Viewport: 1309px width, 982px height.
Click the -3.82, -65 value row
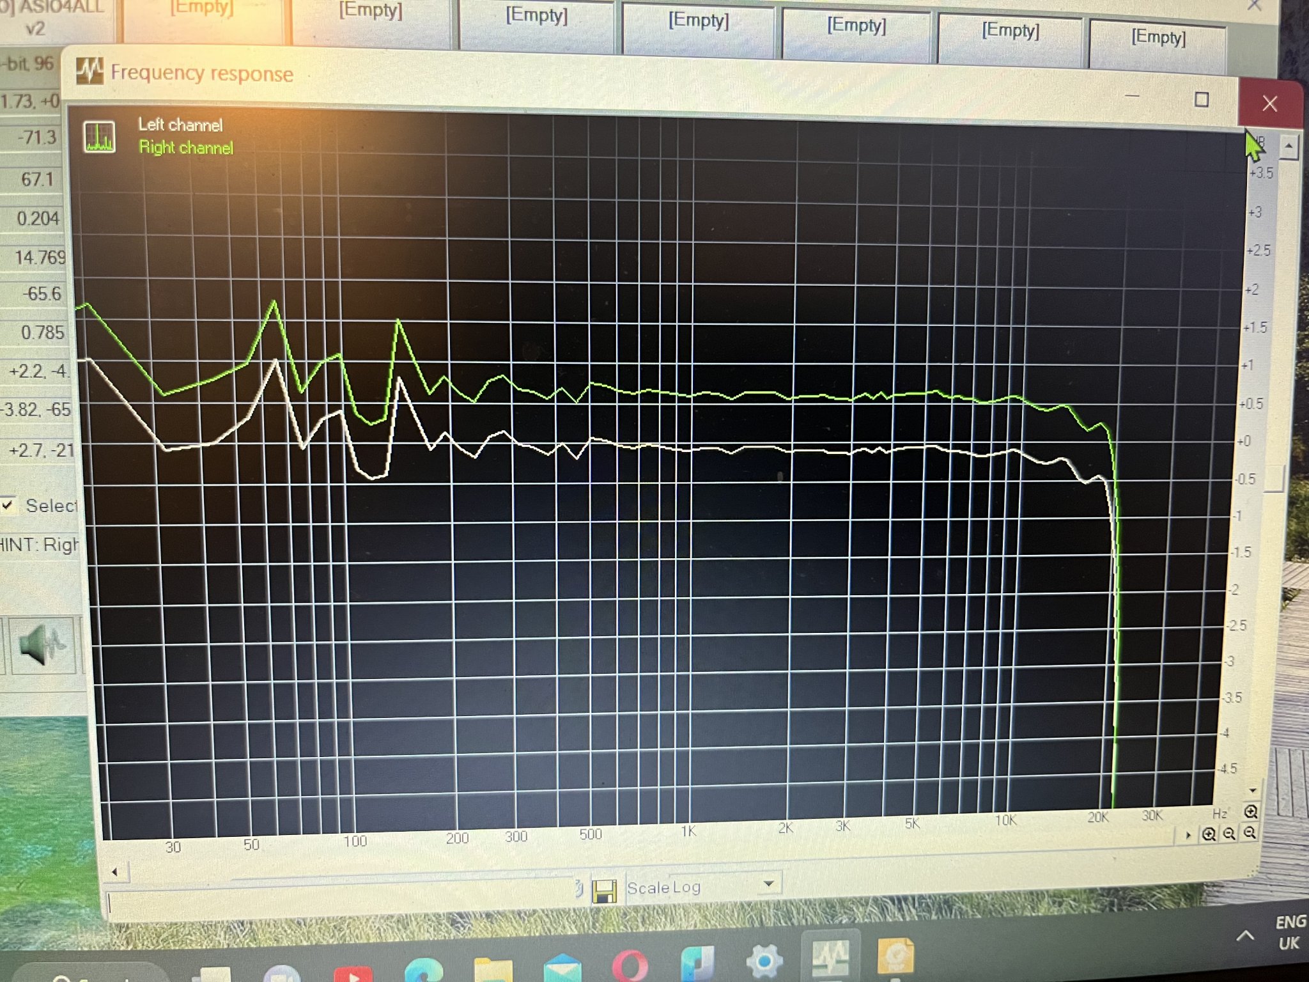[36, 409]
